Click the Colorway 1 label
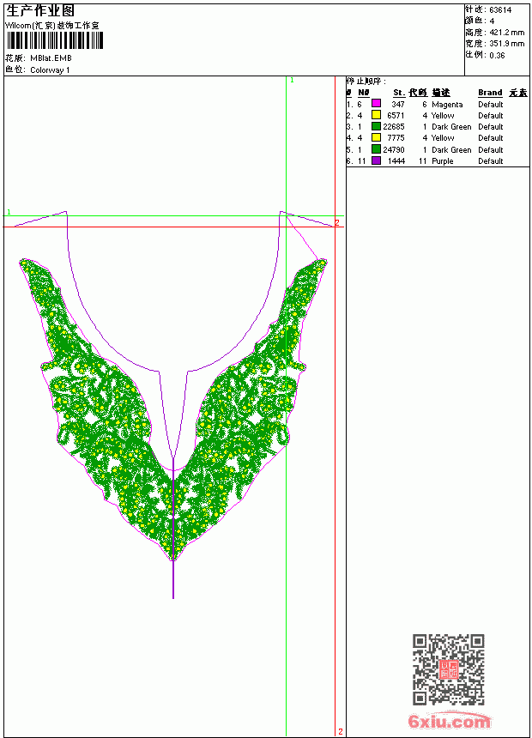532x738 pixels. pos(50,70)
